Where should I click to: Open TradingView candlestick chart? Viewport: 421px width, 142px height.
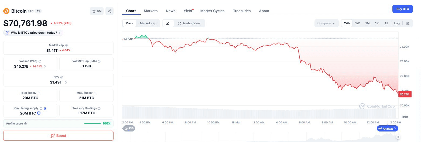tap(189, 23)
